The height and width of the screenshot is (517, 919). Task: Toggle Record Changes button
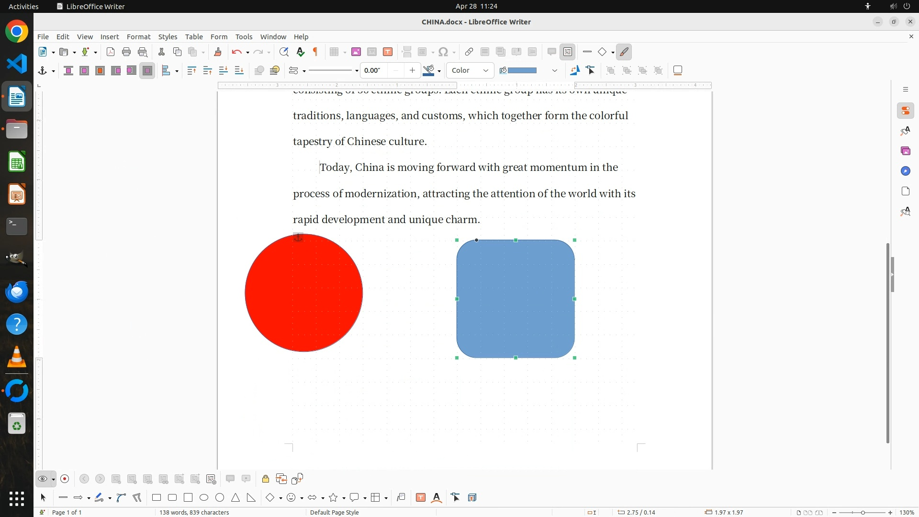(x=65, y=479)
